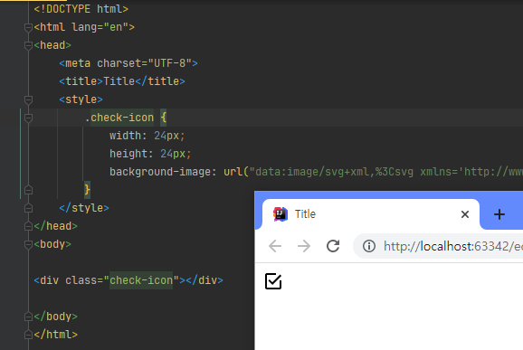
Task: Click the localhost address bar URL
Action: tap(453, 246)
